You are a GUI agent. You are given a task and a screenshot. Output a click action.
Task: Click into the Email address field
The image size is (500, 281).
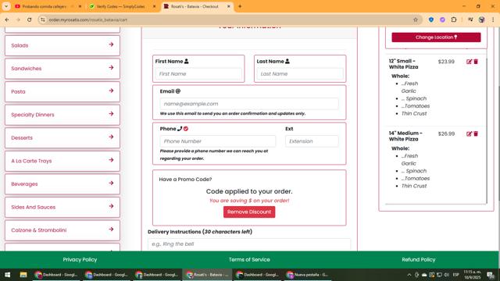(x=249, y=104)
